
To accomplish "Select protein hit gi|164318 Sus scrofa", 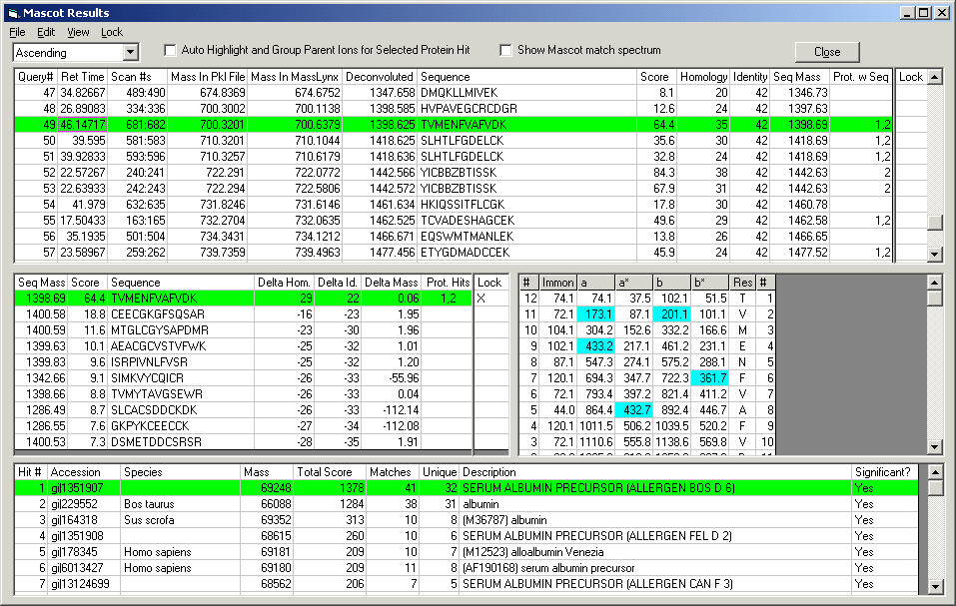I will click(467, 520).
